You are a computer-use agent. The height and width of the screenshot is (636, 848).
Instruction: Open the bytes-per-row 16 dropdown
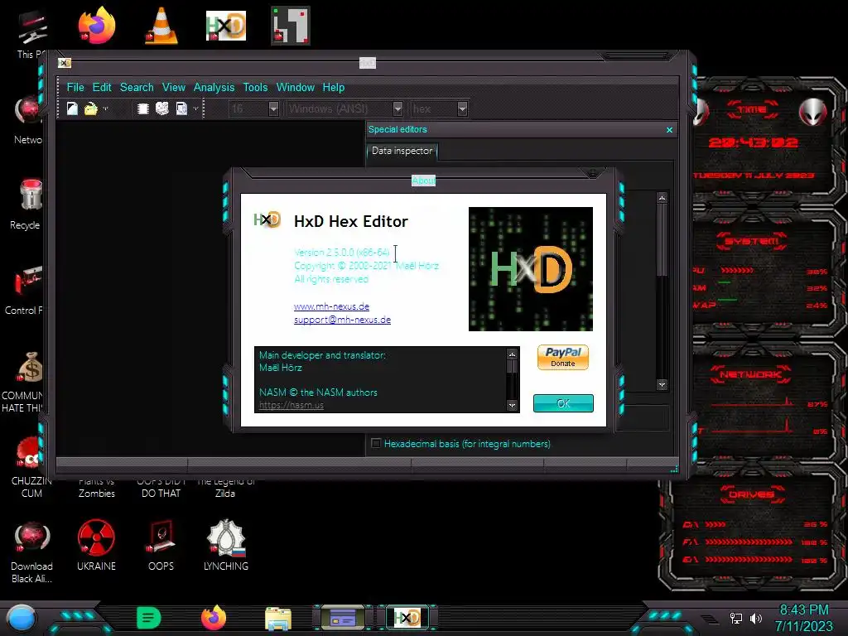[x=273, y=108]
